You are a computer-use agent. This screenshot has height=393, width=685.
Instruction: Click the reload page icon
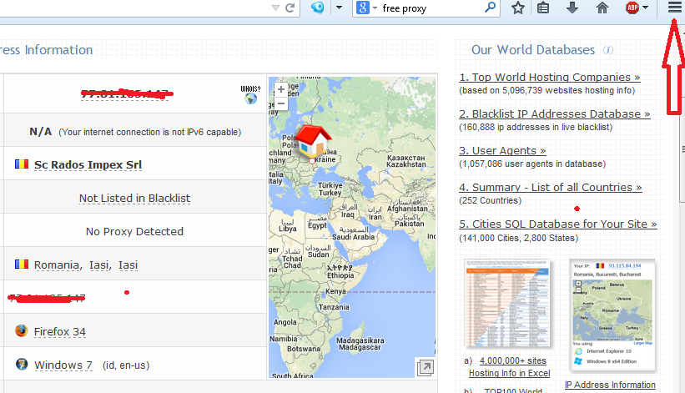click(x=290, y=8)
